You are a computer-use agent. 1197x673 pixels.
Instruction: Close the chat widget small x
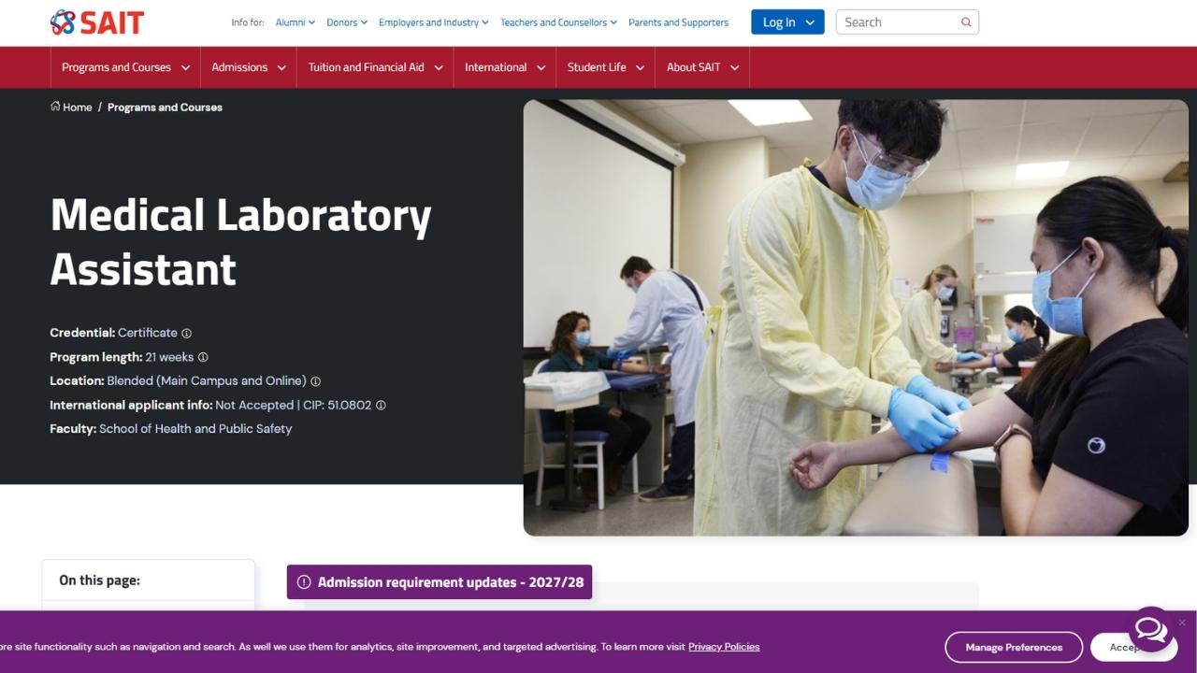[1182, 623]
